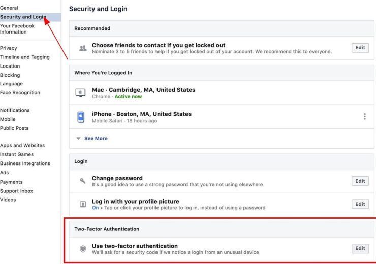Edit the choose friends to contact setting
Screen dimensions: 376x264
pyautogui.click(x=360, y=48)
